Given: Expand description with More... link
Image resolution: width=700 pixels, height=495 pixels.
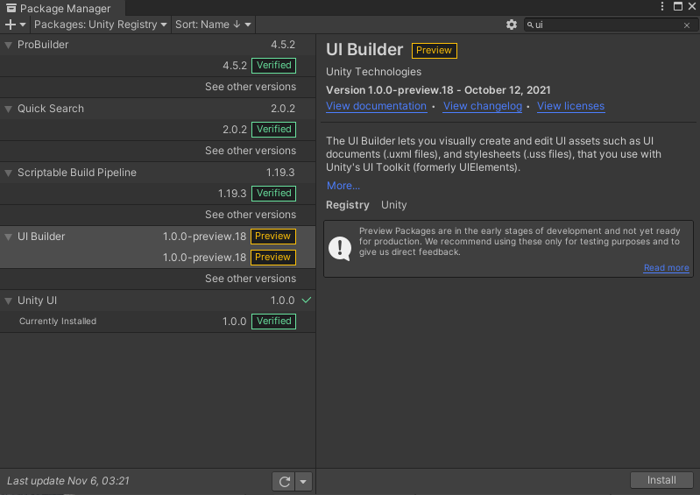Looking at the screenshot, I should click(x=343, y=186).
